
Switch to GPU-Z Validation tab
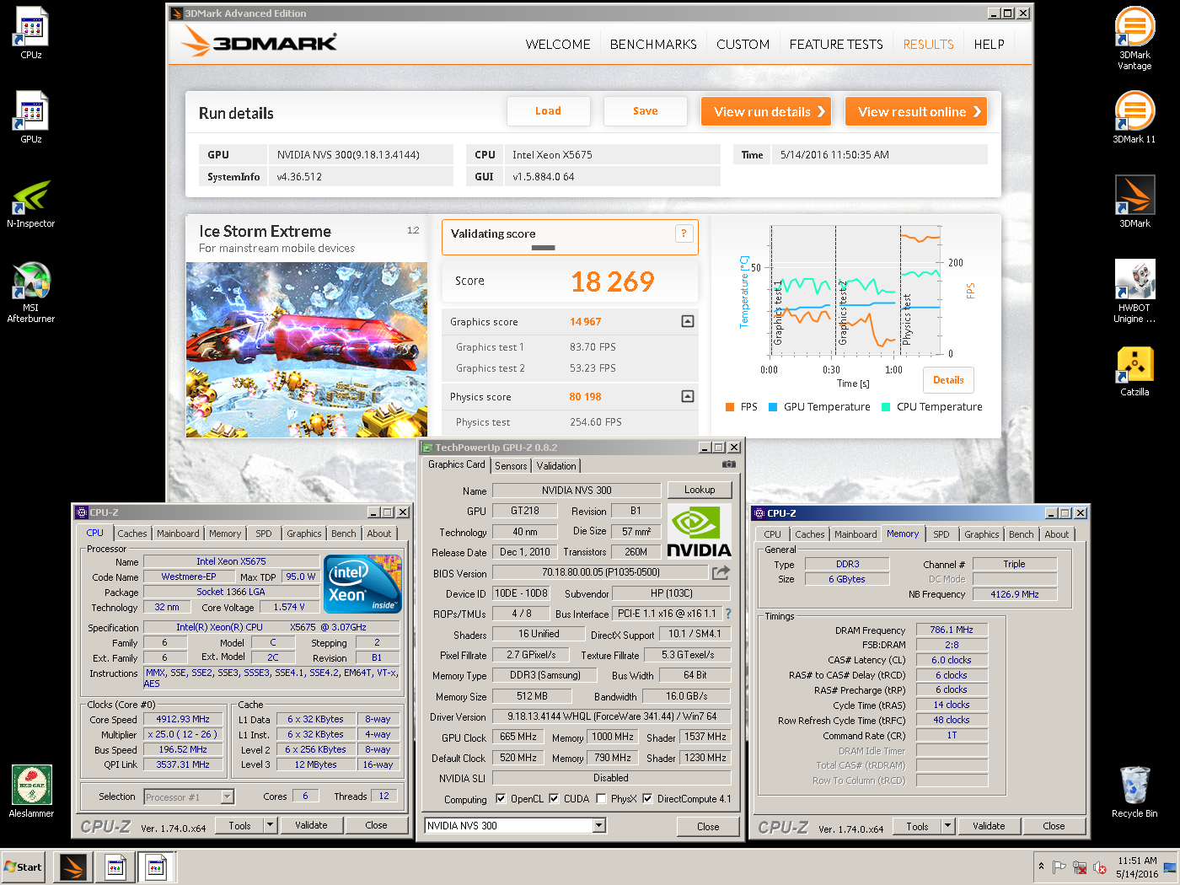click(x=556, y=466)
